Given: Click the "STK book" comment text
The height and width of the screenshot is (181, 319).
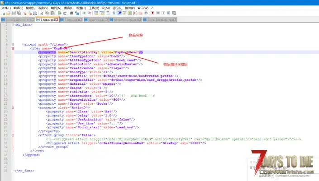Looking at the screenshot, I should click(139, 96).
